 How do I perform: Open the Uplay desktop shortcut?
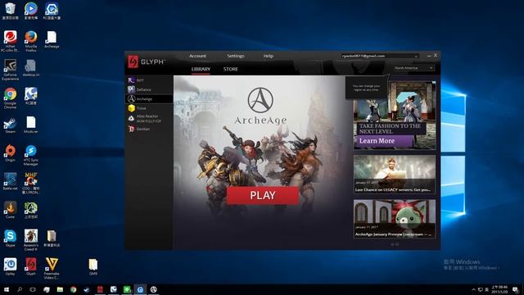(10, 266)
